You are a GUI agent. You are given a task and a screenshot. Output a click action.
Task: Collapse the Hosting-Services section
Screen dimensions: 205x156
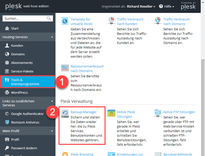(52, 37)
